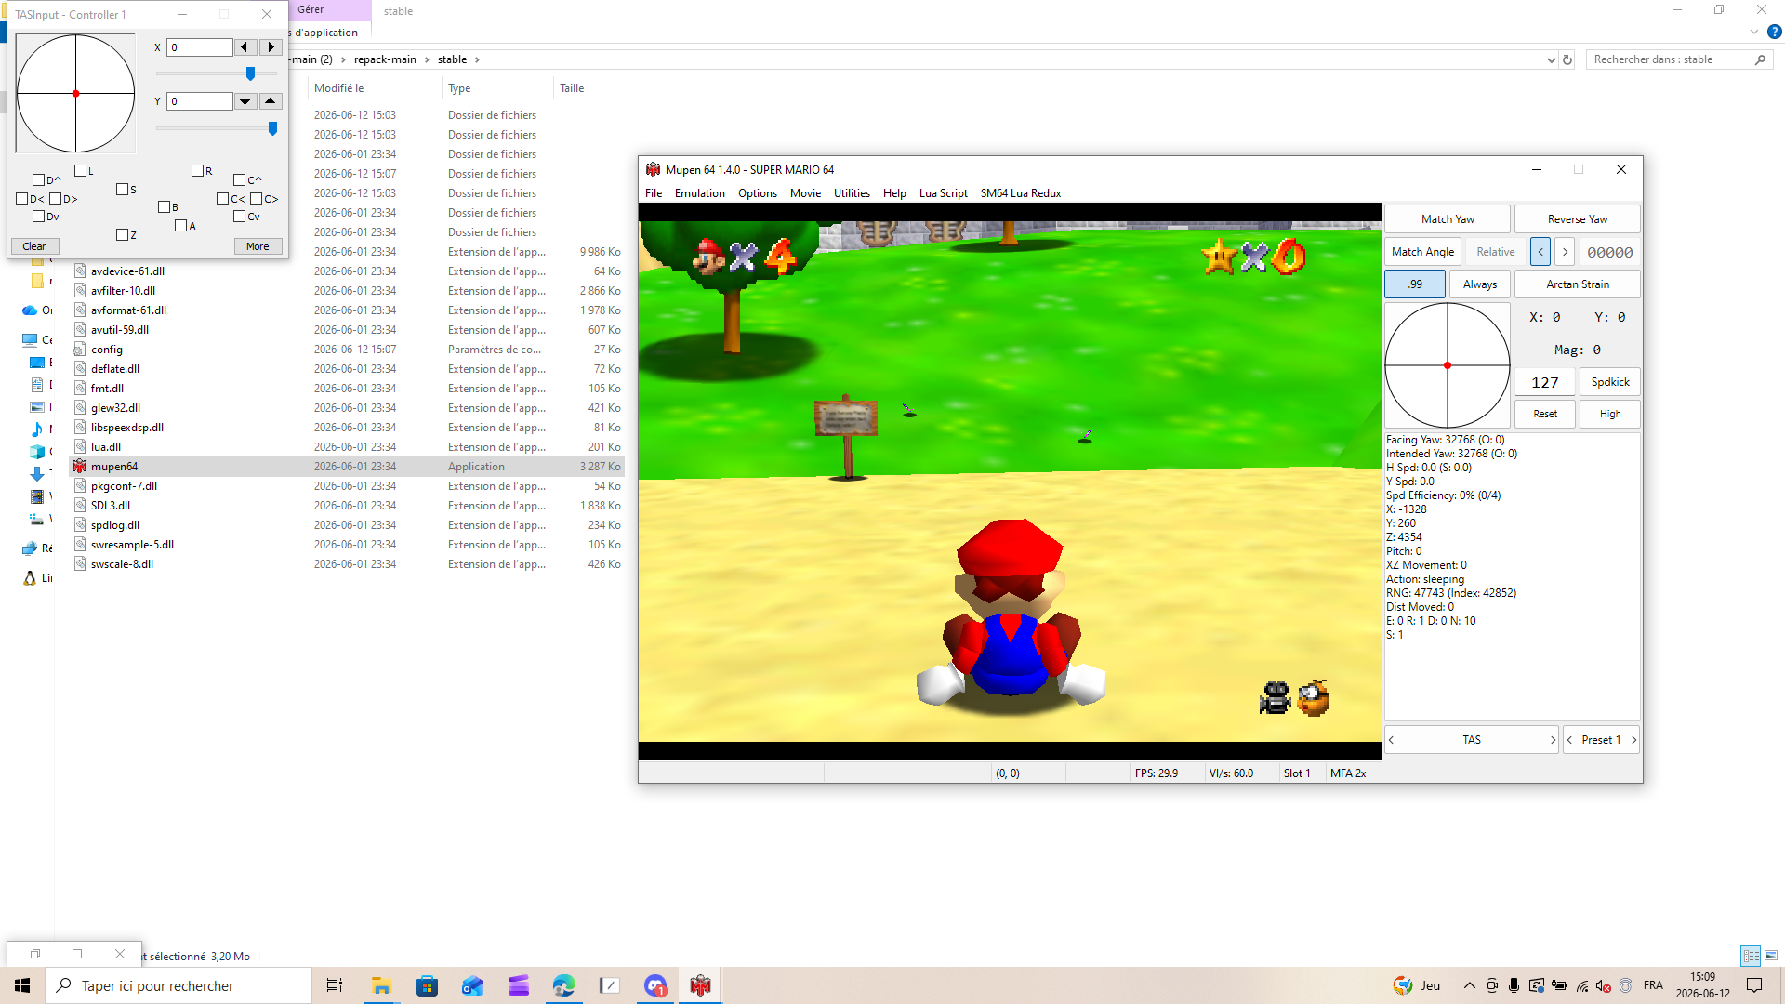Select the mupen64 application file
The image size is (1785, 1004).
click(348, 467)
